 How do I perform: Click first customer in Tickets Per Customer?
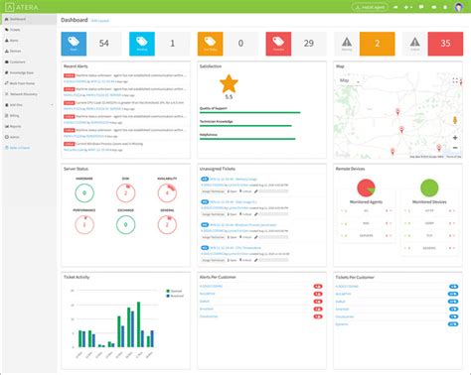[347, 287]
